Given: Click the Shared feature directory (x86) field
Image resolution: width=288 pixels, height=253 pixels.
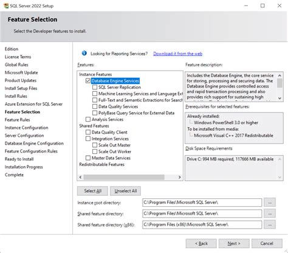Looking at the screenshot, I should [202, 224].
